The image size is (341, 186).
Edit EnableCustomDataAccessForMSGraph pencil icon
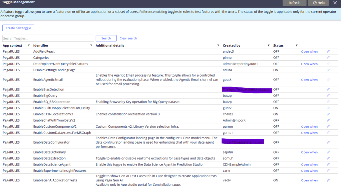pos(328,133)
